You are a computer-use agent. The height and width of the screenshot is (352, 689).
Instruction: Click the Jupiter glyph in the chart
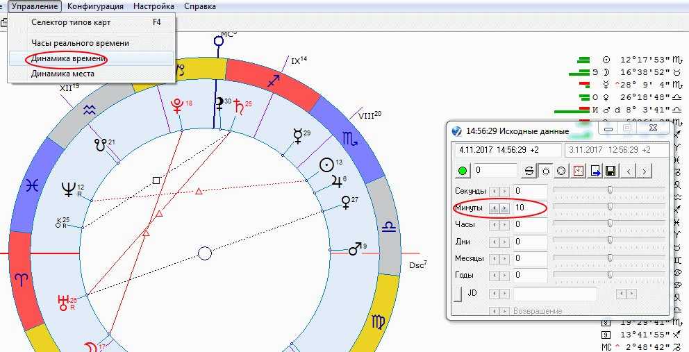click(337, 180)
